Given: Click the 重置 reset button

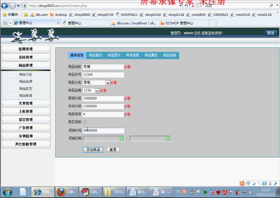Looking at the screenshot, I should point(113,150).
